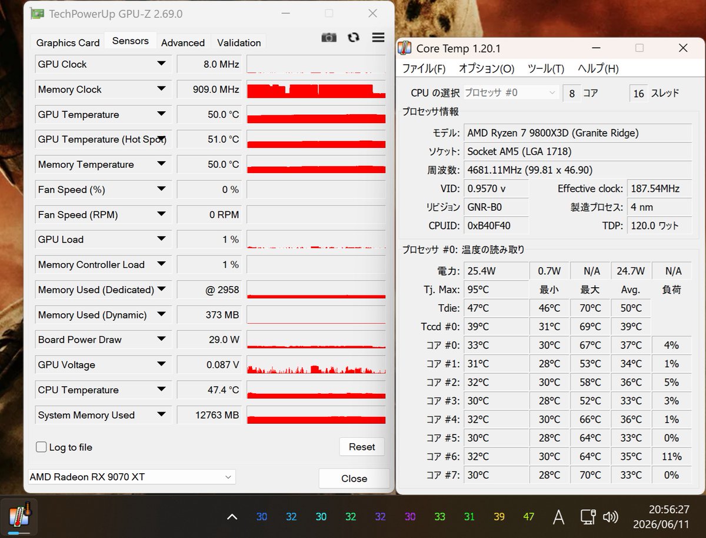The width and height of the screenshot is (706, 538).
Task: Open the オプション(O) menu
Action: coord(487,68)
